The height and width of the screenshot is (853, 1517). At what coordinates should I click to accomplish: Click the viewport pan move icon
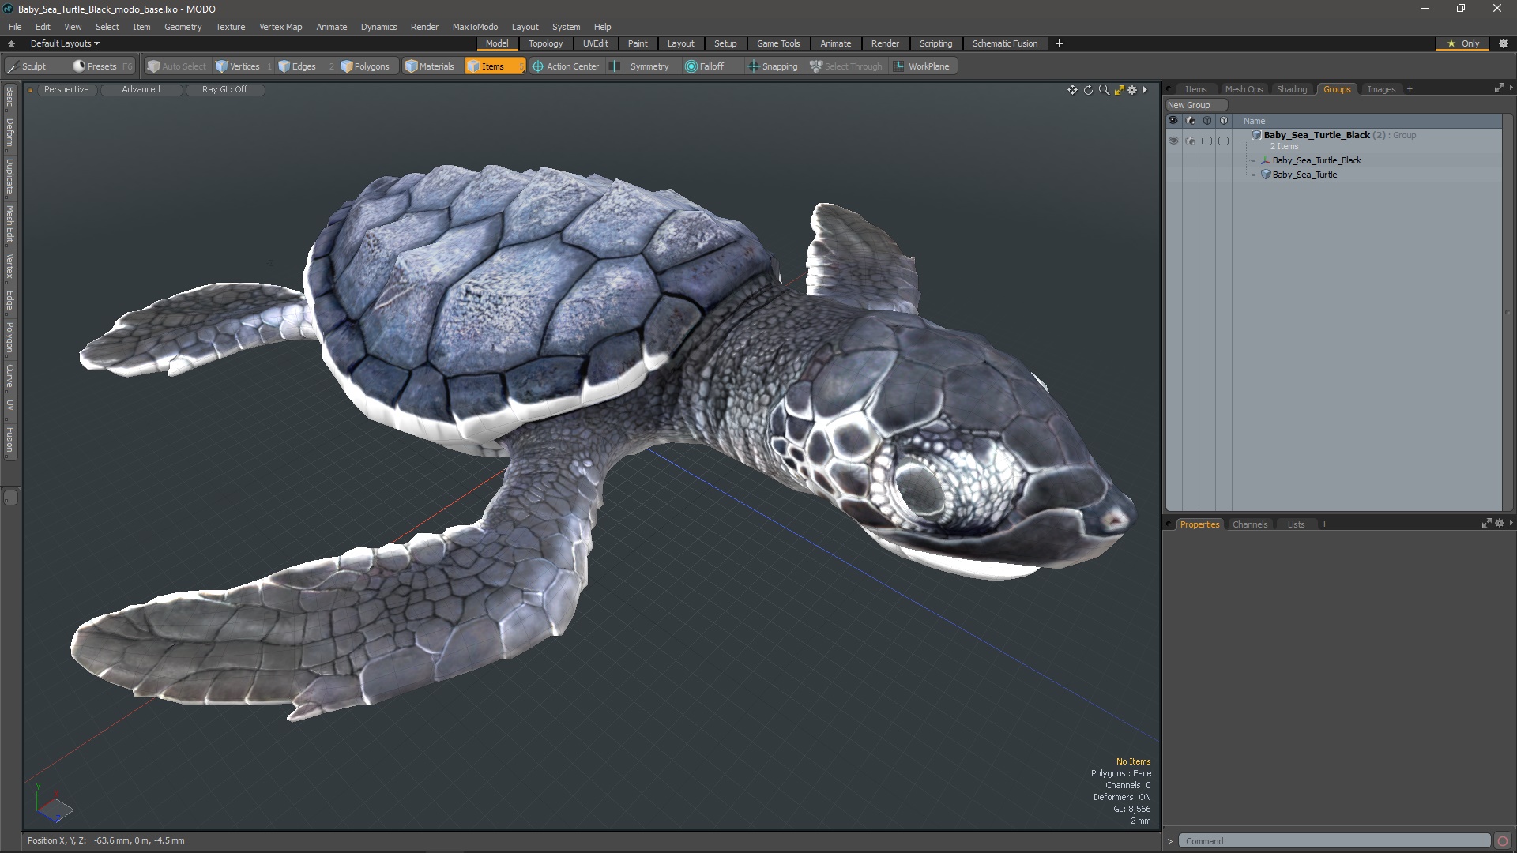tap(1072, 90)
